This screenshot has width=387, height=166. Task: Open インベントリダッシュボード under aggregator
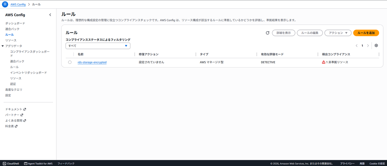click(28, 73)
